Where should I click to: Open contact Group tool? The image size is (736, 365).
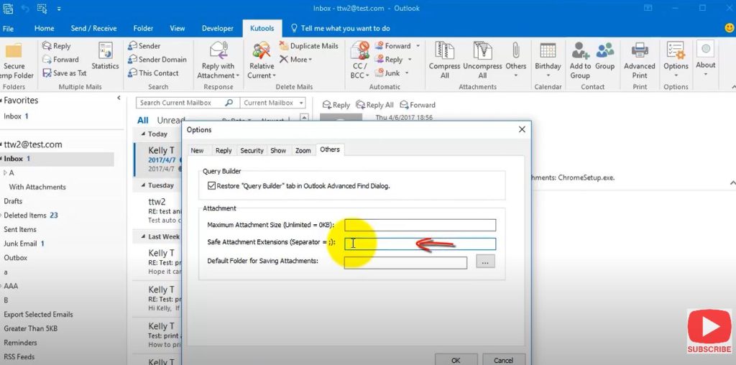(x=604, y=56)
